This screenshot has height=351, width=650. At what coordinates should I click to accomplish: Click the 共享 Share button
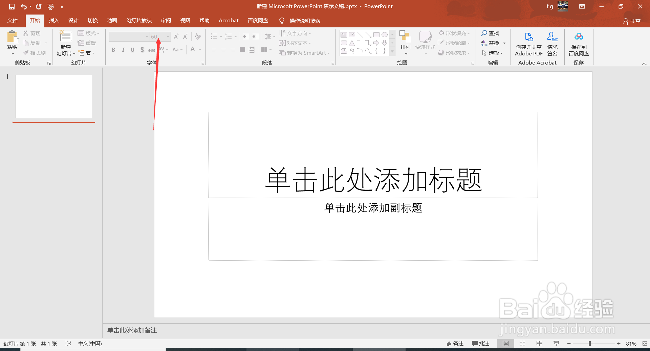pos(632,21)
